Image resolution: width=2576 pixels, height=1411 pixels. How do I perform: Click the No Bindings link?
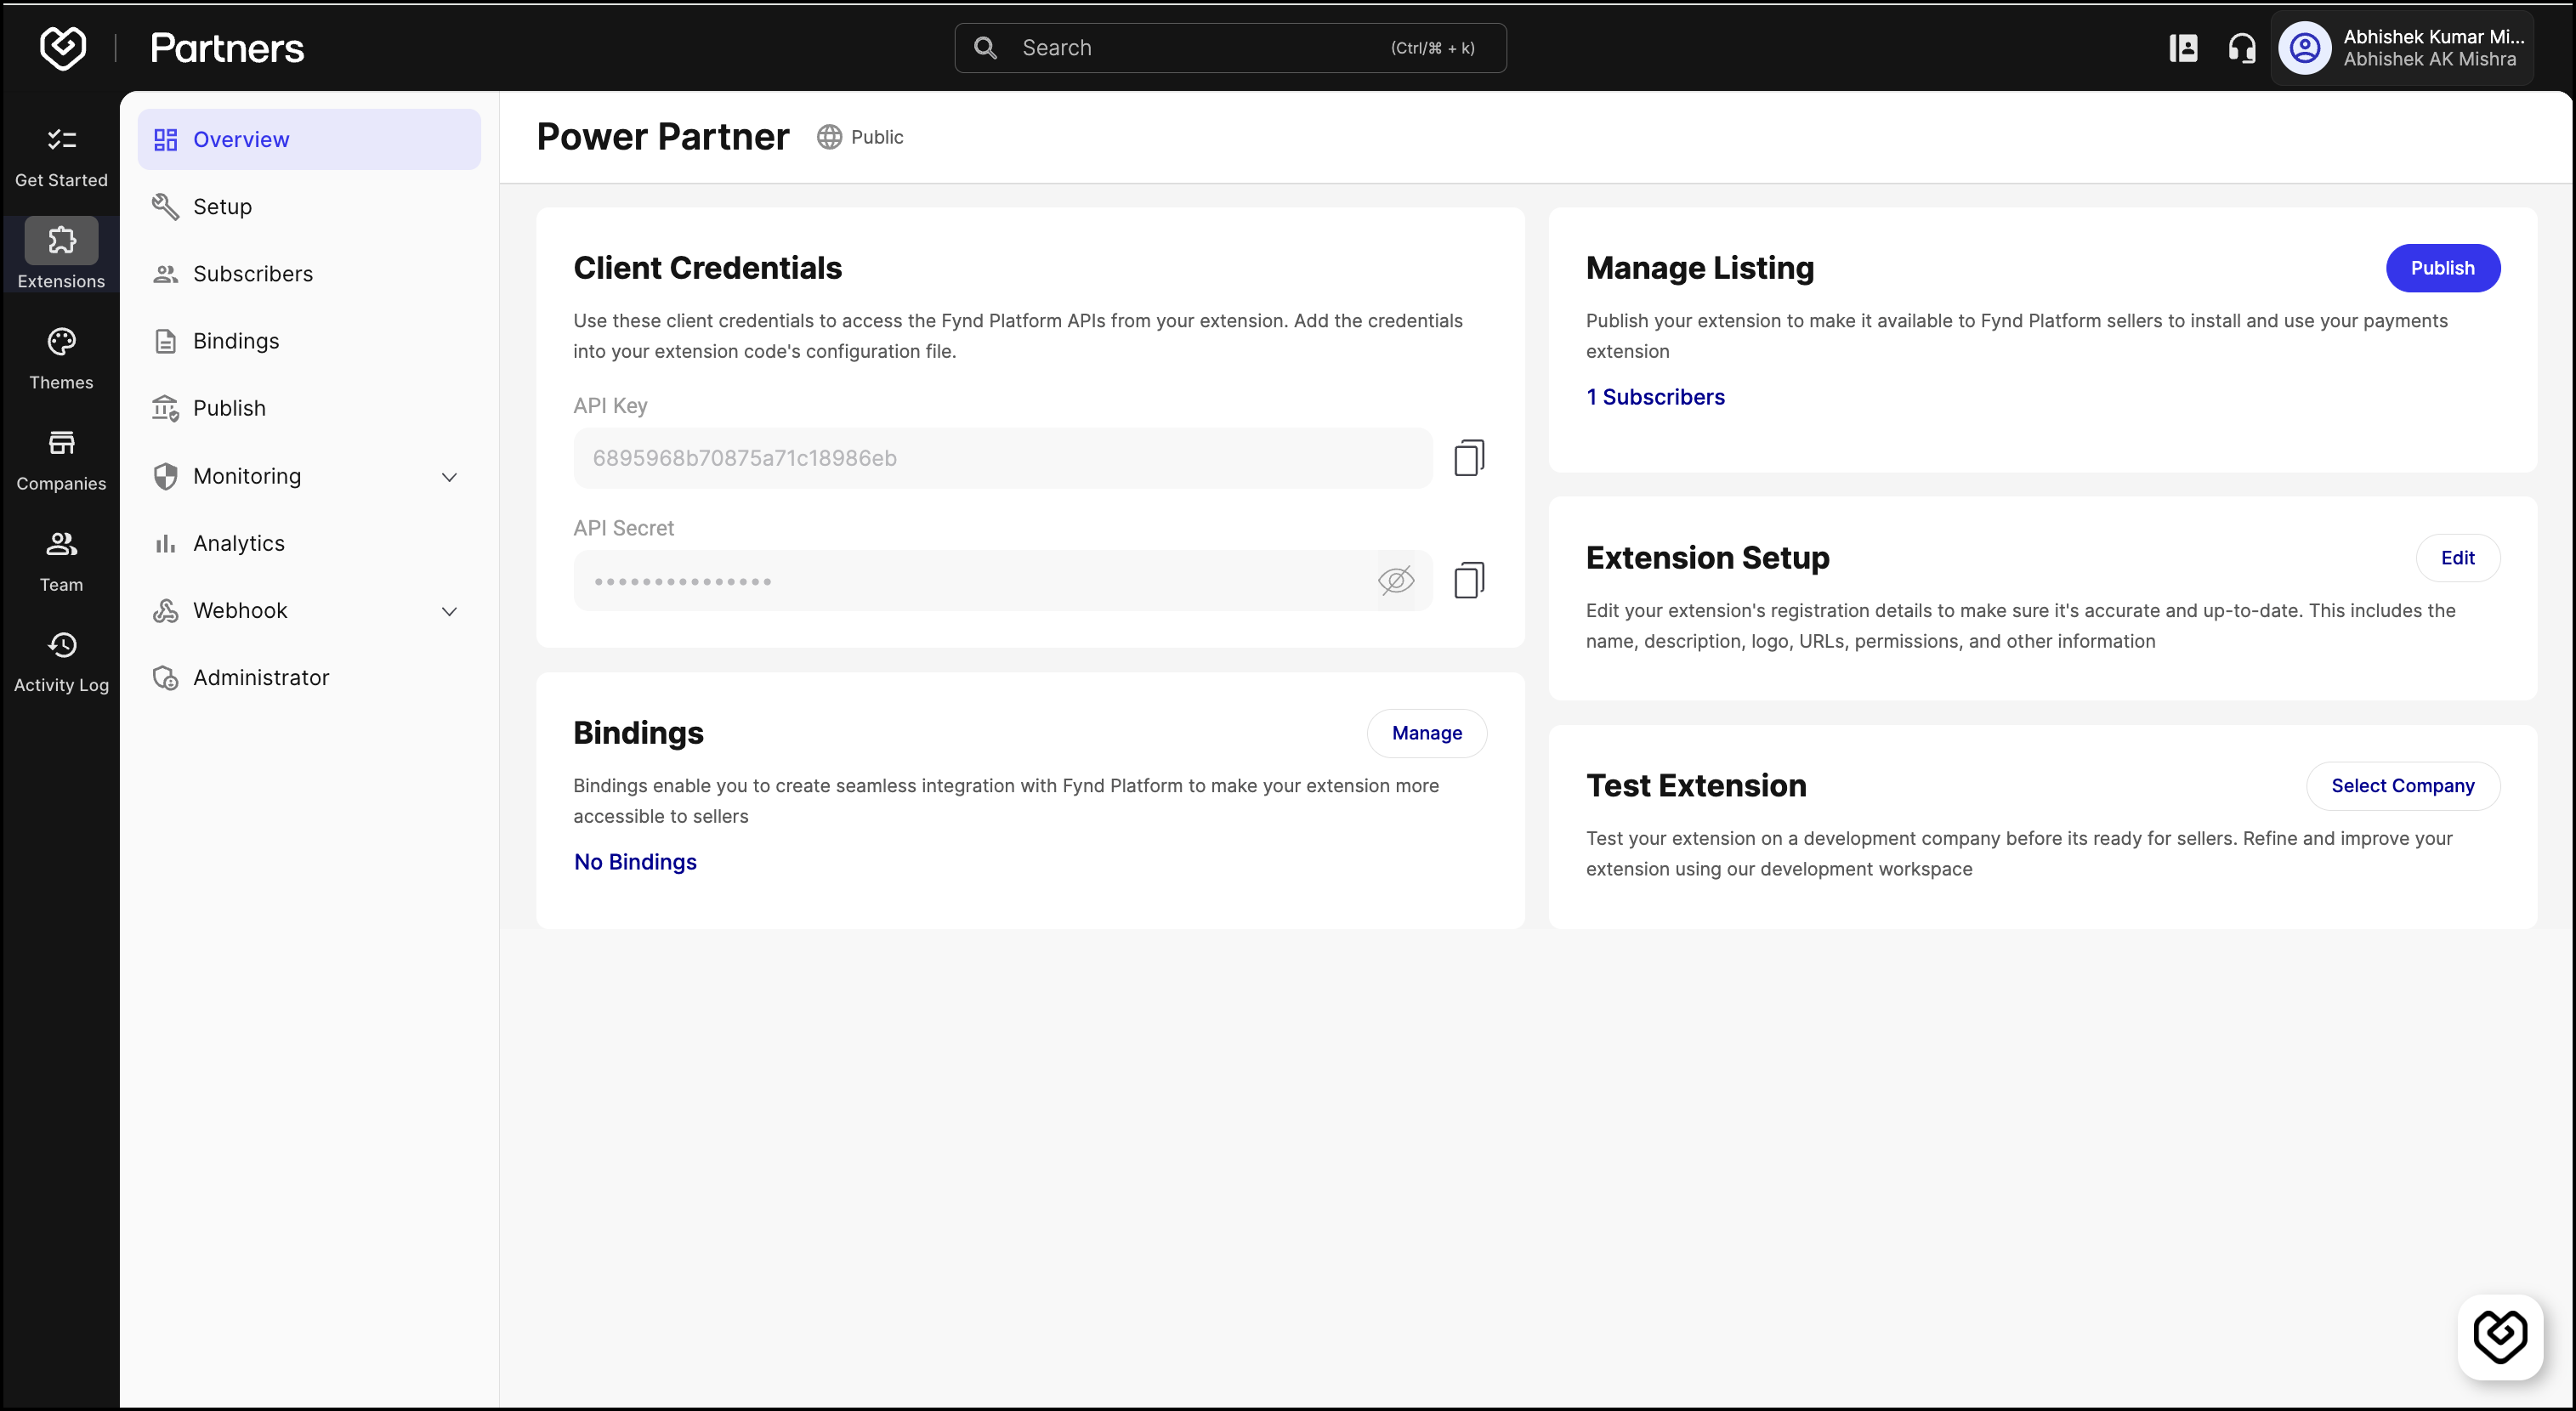(635, 862)
